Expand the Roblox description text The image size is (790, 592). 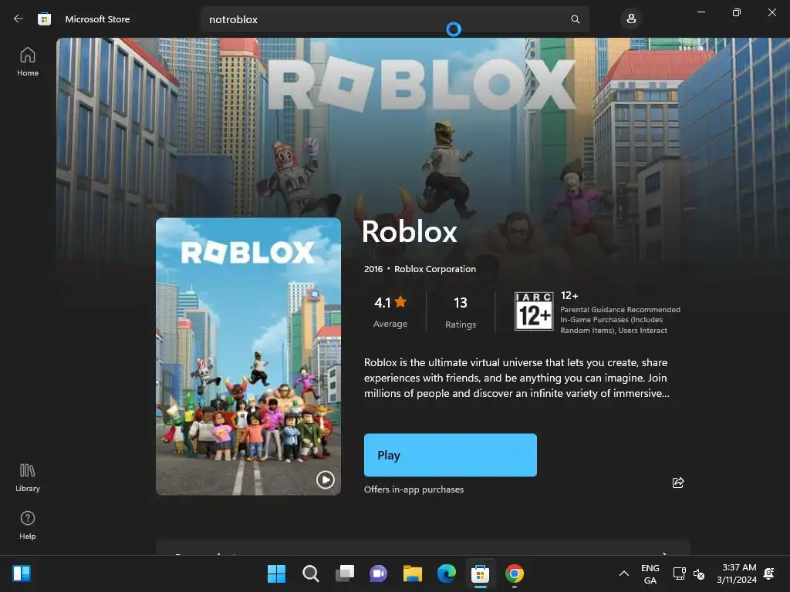[x=517, y=378]
